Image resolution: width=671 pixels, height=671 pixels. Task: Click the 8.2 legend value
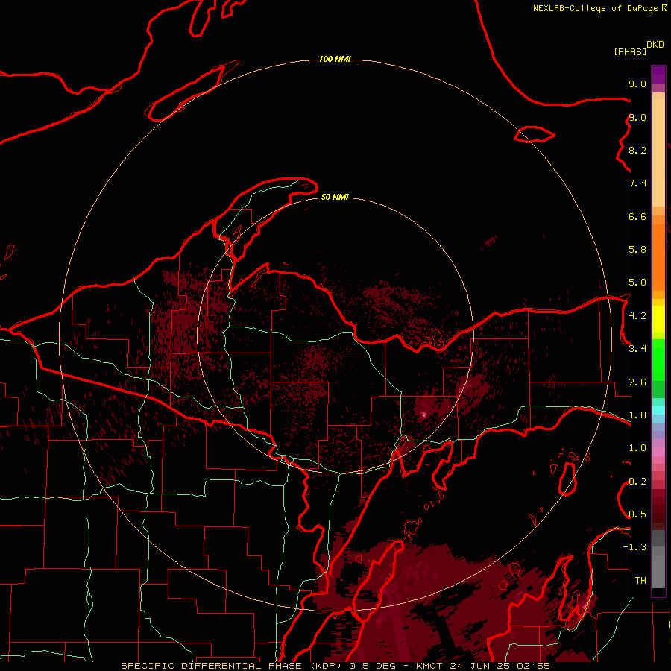coord(637,150)
